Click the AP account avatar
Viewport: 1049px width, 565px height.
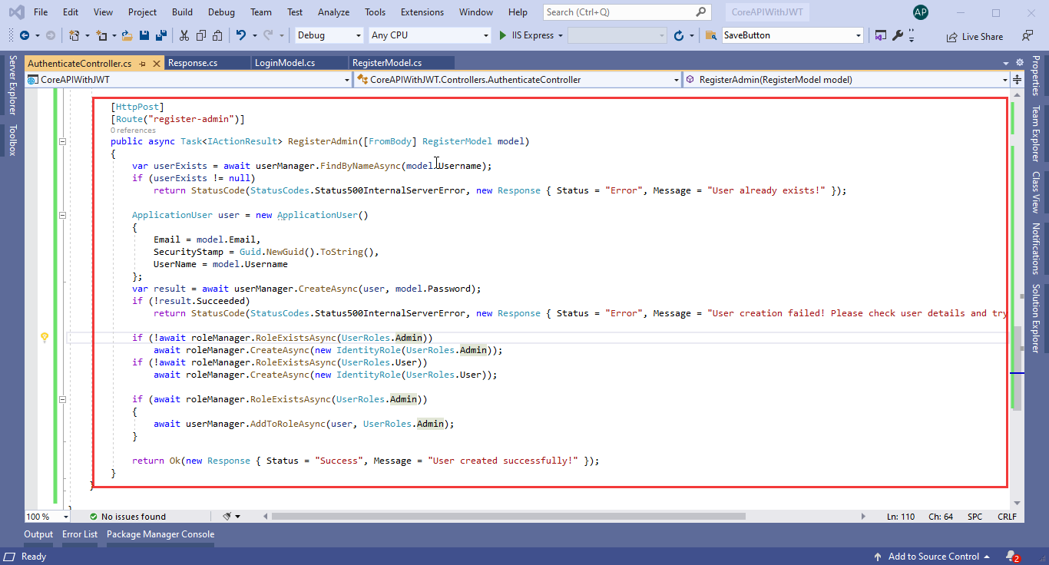click(921, 12)
